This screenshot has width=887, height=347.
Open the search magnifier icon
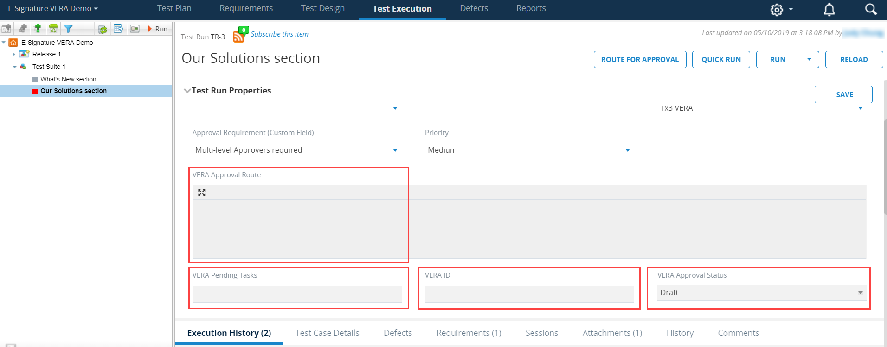coord(870,9)
